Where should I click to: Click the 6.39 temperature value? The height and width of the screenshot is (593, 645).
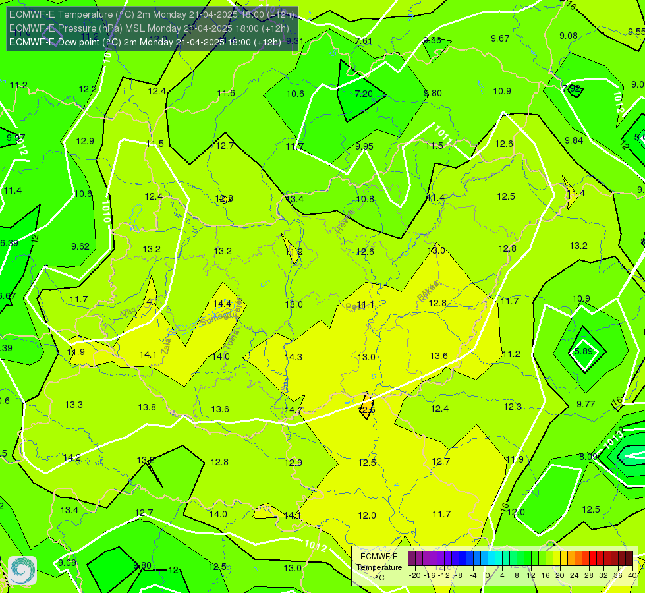[9, 243]
